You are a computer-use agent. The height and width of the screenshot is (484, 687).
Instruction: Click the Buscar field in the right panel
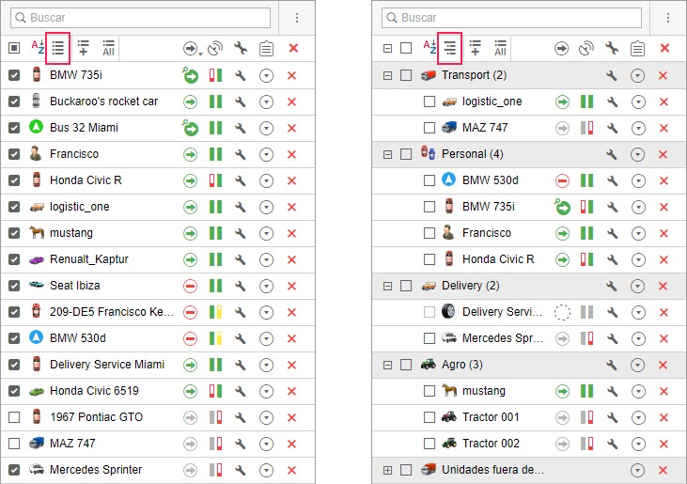[511, 18]
